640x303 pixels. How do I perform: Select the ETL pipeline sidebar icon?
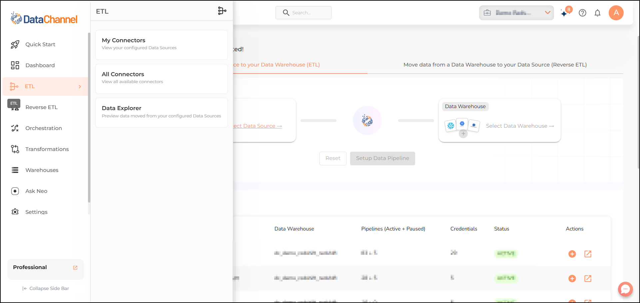(x=14, y=86)
